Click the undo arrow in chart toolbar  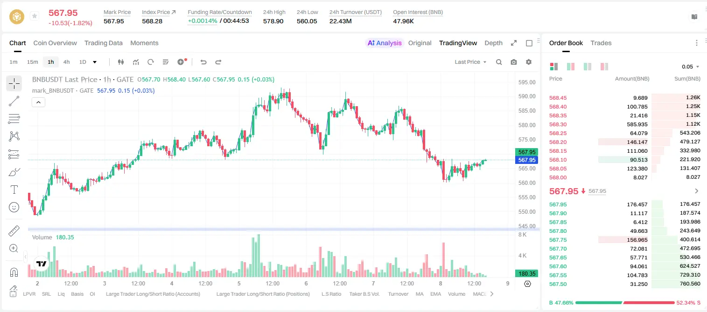coord(203,62)
